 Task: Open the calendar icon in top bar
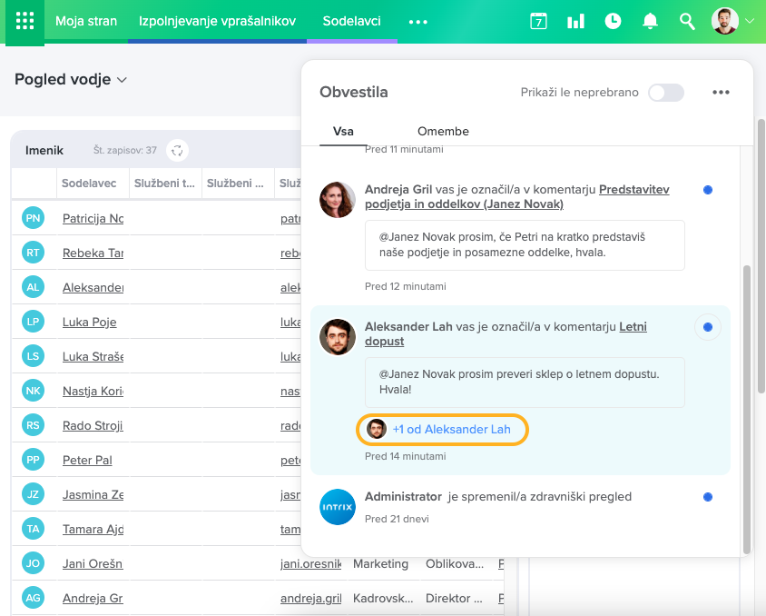pos(539,21)
